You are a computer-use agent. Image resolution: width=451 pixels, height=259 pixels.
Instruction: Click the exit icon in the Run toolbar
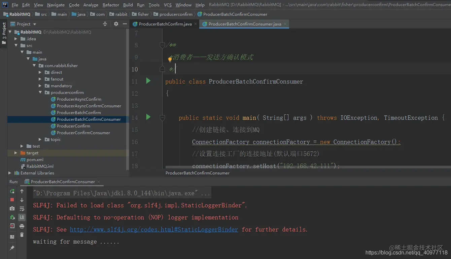click(x=12, y=226)
